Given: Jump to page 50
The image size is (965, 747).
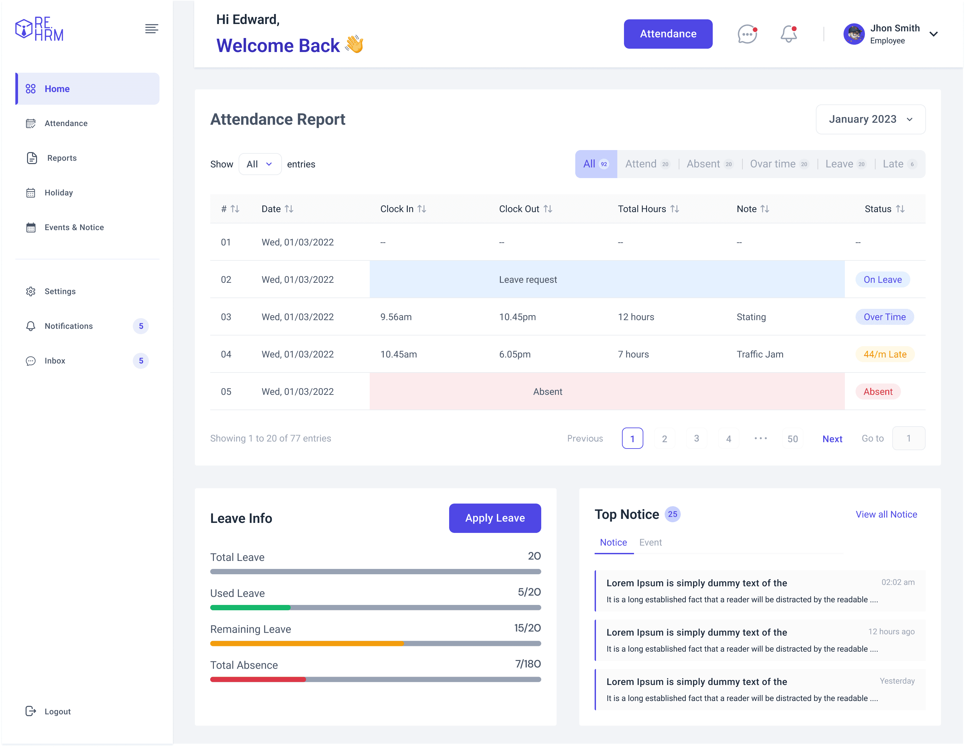Looking at the screenshot, I should [x=793, y=439].
